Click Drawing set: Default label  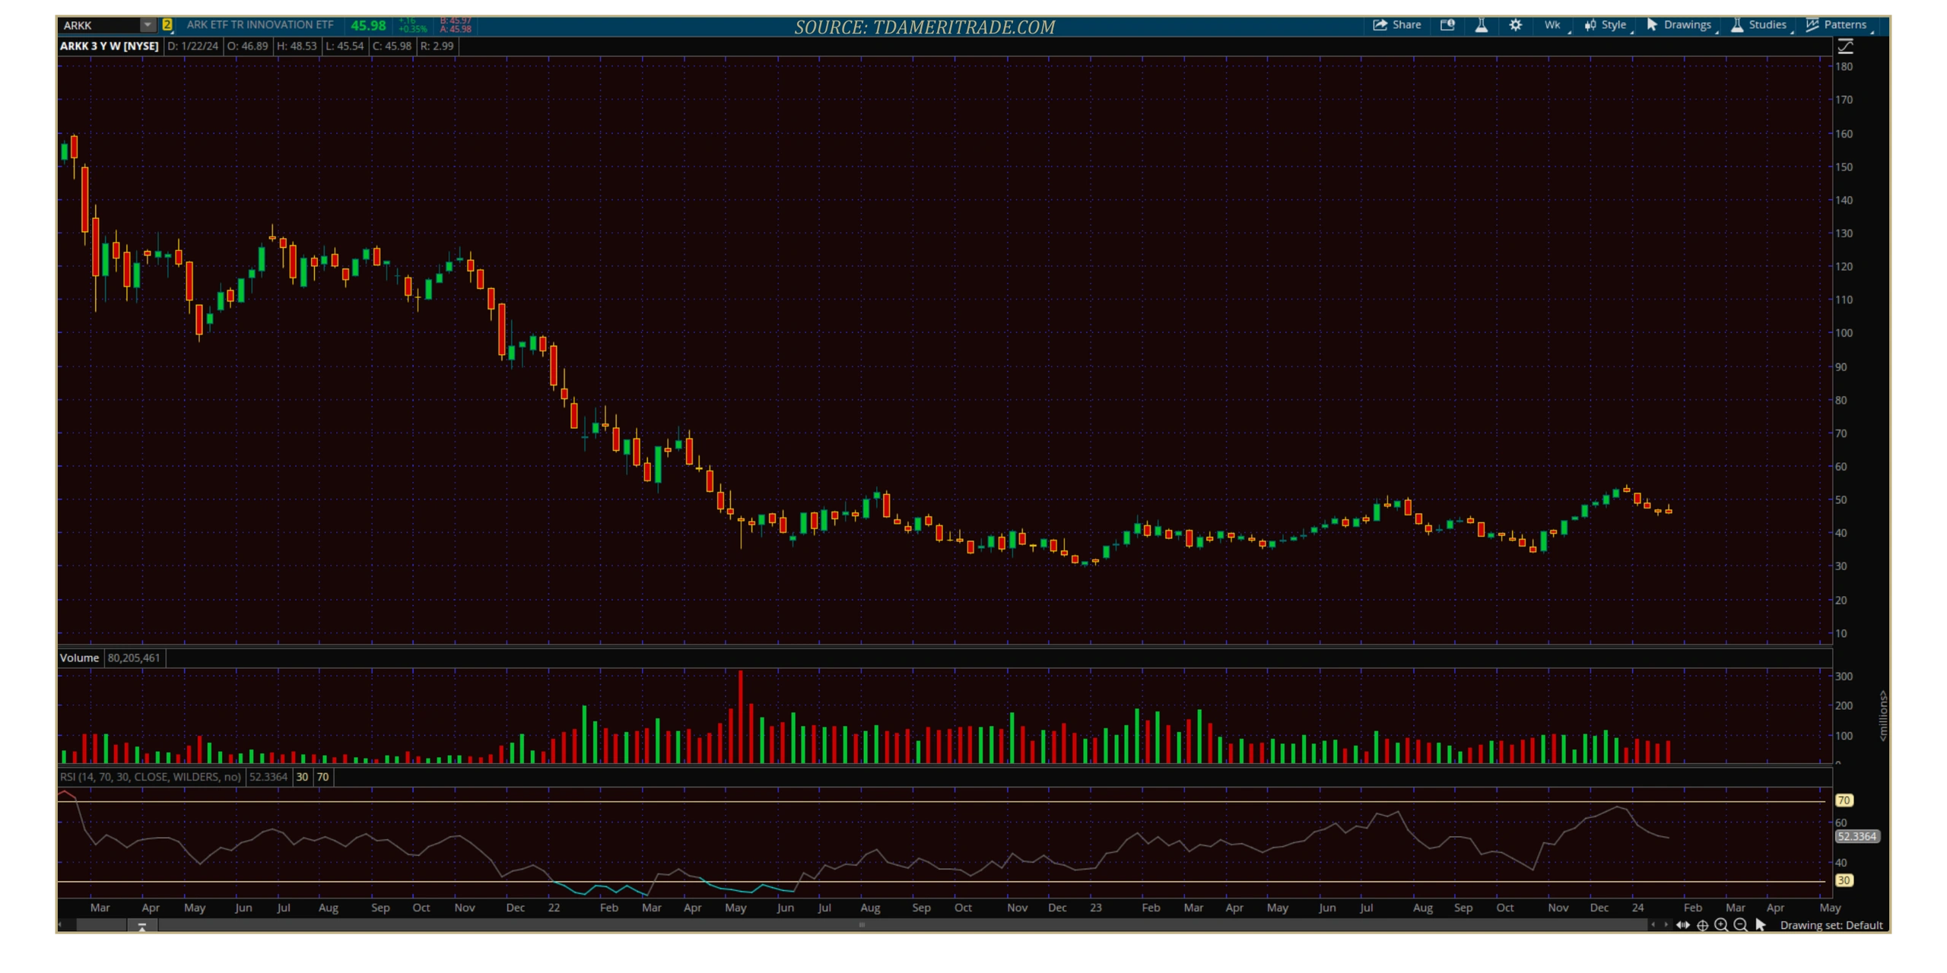click(1831, 925)
